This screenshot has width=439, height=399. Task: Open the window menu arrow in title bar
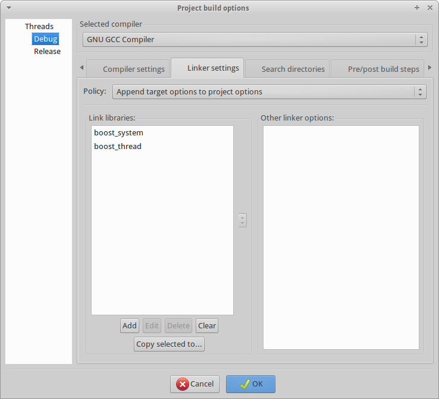click(x=9, y=8)
